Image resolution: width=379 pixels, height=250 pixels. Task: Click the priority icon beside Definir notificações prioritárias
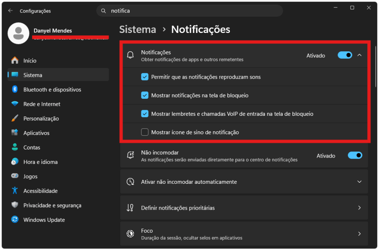pyautogui.click(x=130, y=208)
